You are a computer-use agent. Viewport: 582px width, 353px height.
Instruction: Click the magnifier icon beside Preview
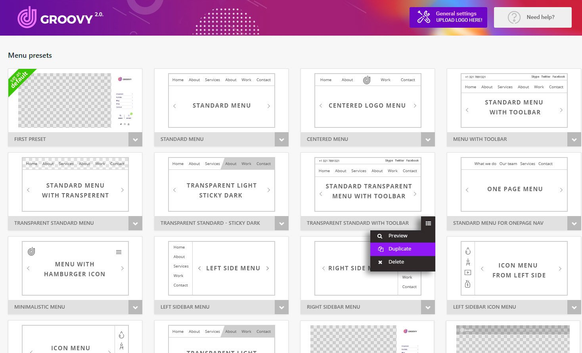click(380, 236)
